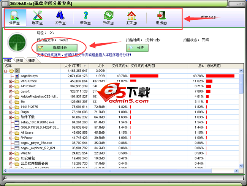Expand the gysoft folder node
247x186 pixels.
click(x=11, y=91)
